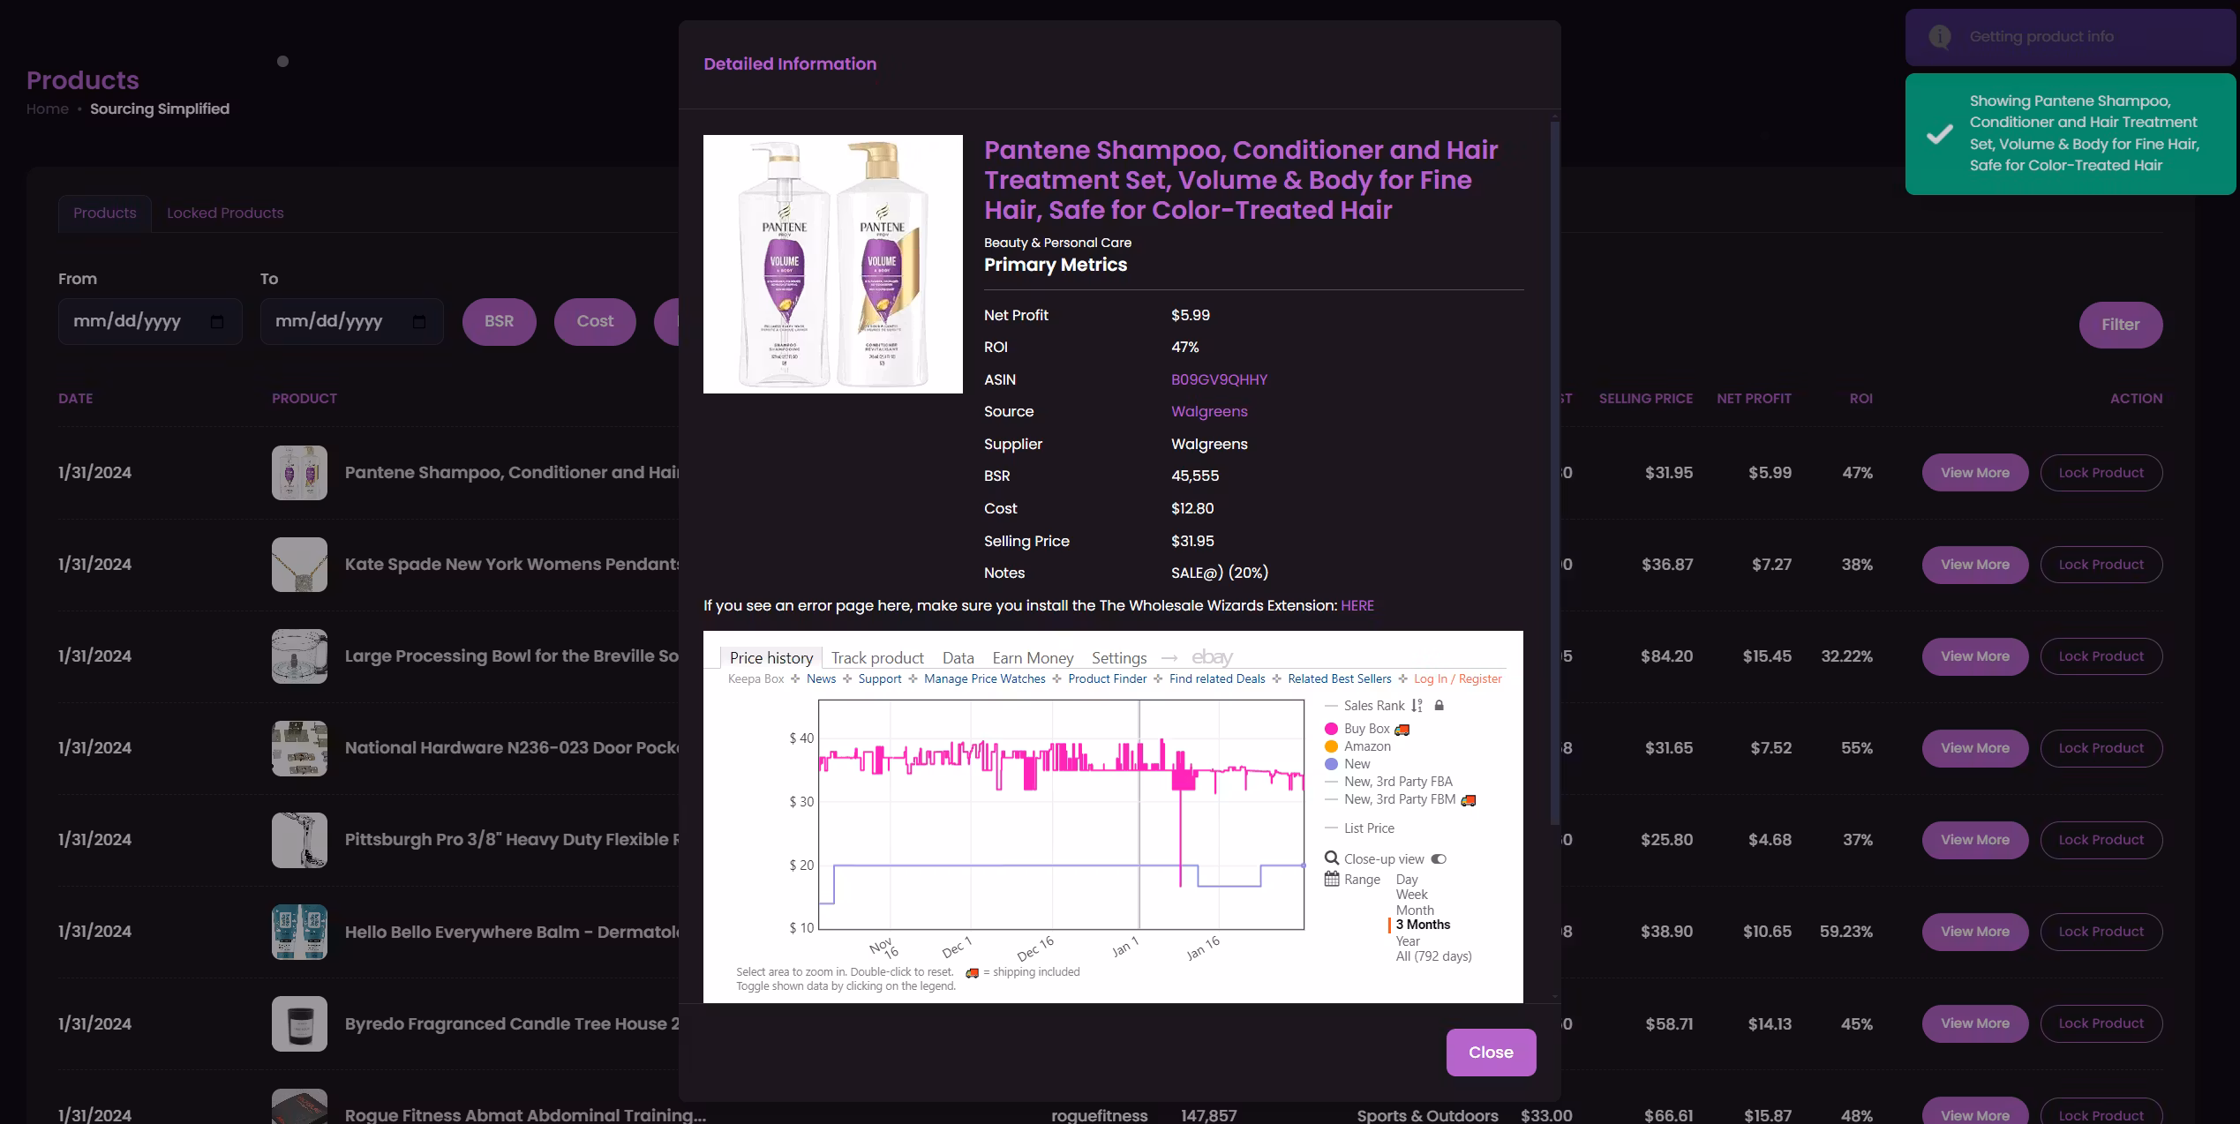Go to Home breadcrumb link
Screen dimensions: 2240x1124
click(48, 109)
